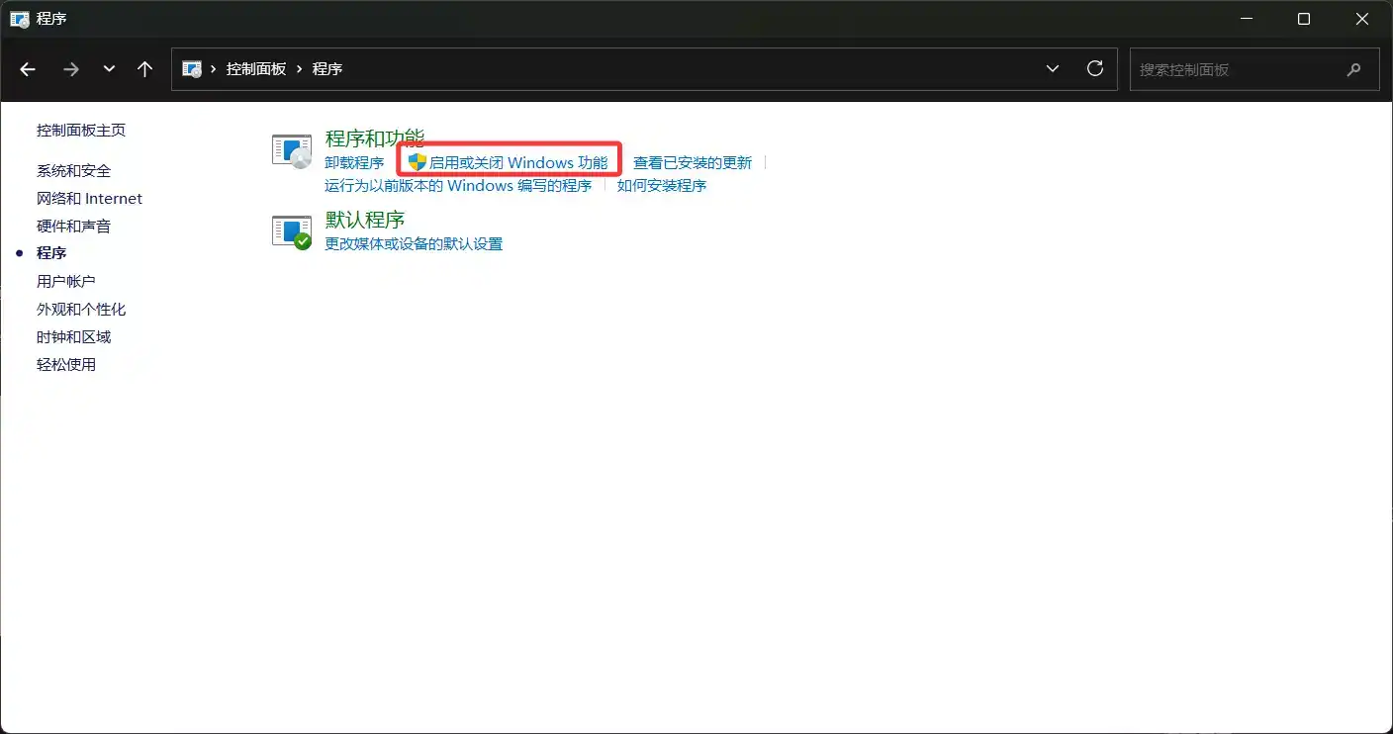This screenshot has height=734, width=1393.
Task: Open 硬件和声音 category
Action: click(x=74, y=227)
